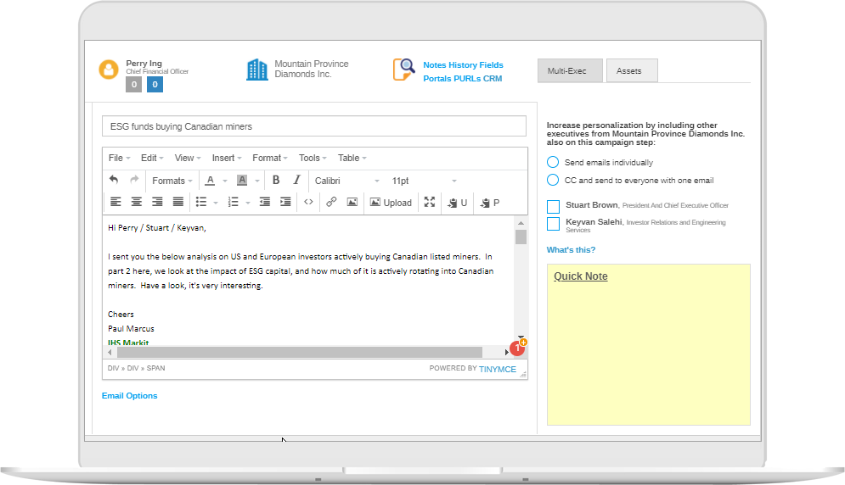Click the editor vertical scrollbar thumb
This screenshot has width=845, height=485.
[x=521, y=237]
